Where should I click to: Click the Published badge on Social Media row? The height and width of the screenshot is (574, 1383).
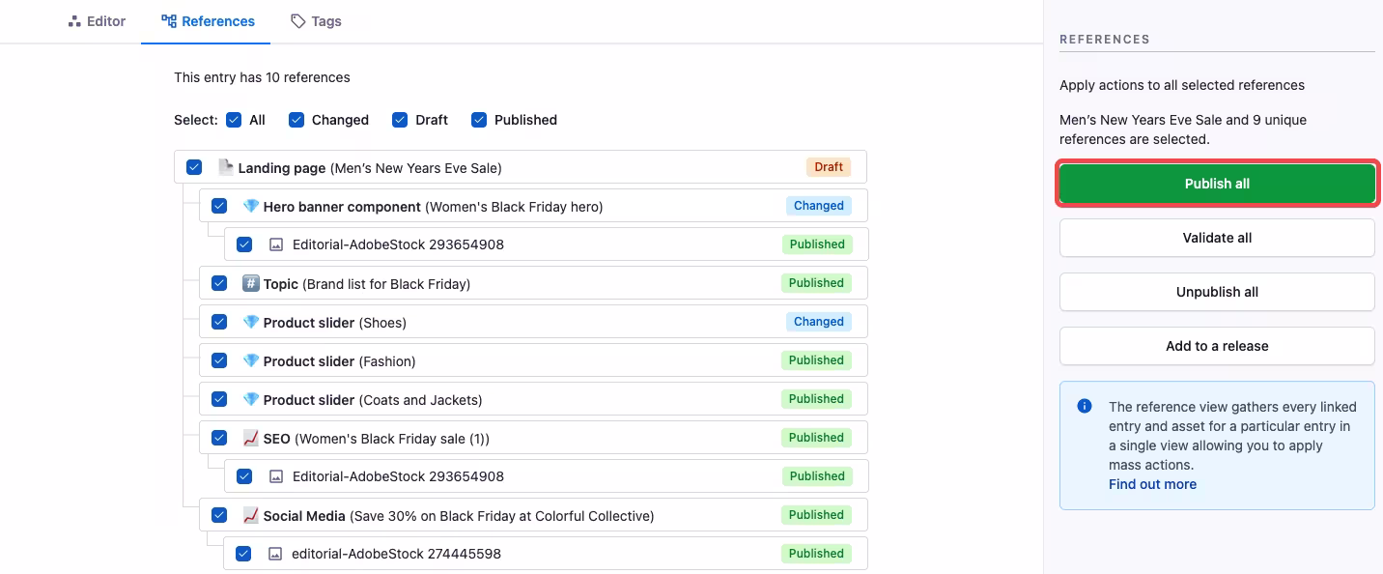tap(816, 515)
